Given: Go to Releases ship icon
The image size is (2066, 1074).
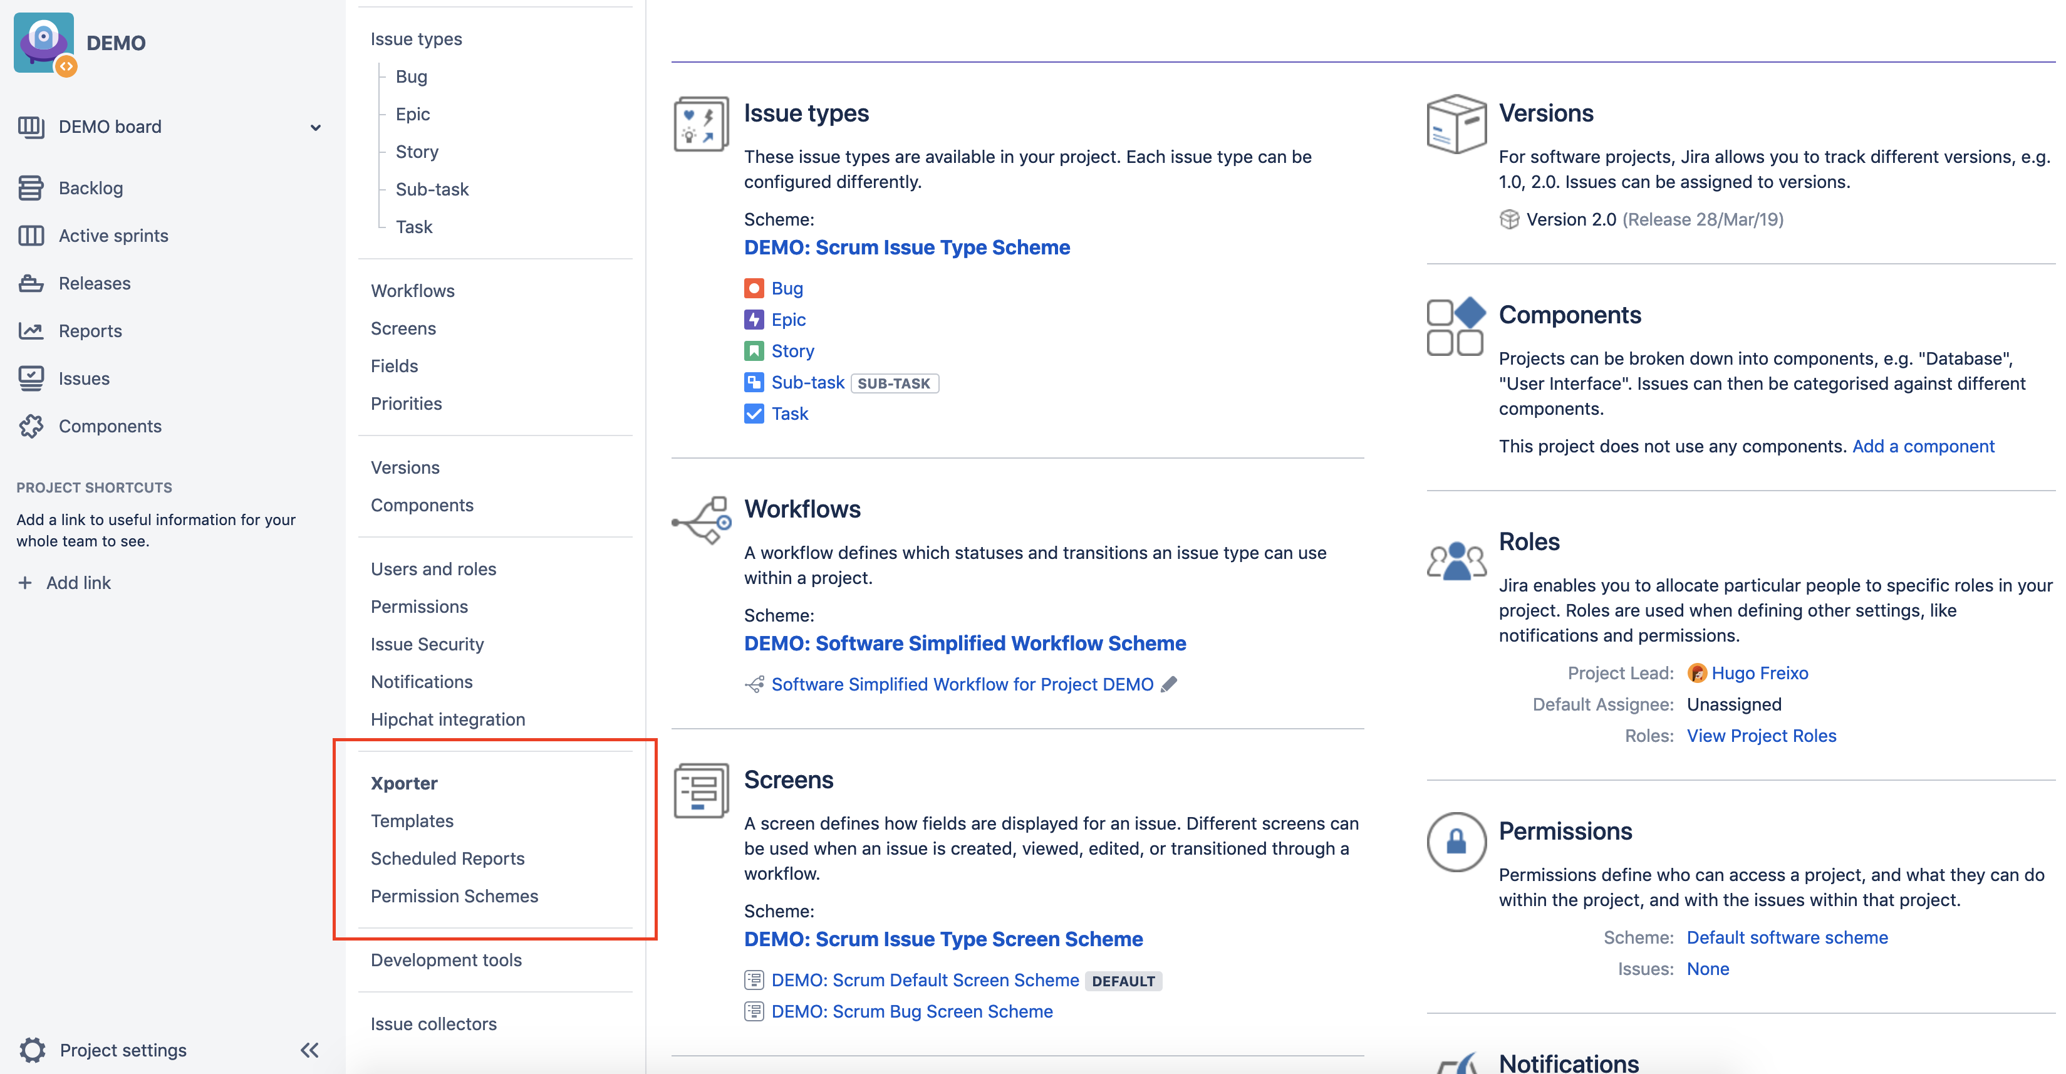Looking at the screenshot, I should pyautogui.click(x=31, y=283).
